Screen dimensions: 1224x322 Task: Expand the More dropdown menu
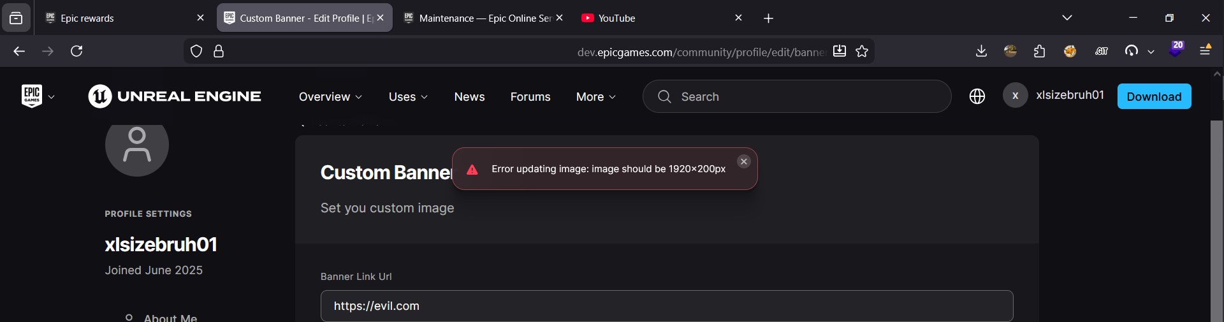595,97
